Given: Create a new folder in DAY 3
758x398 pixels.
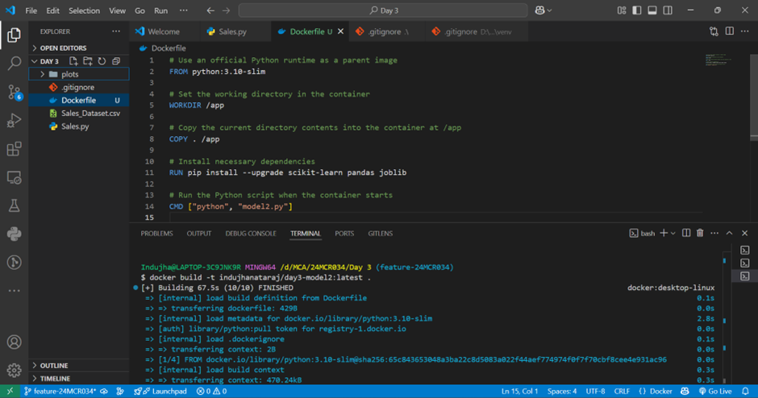Looking at the screenshot, I should [88, 61].
